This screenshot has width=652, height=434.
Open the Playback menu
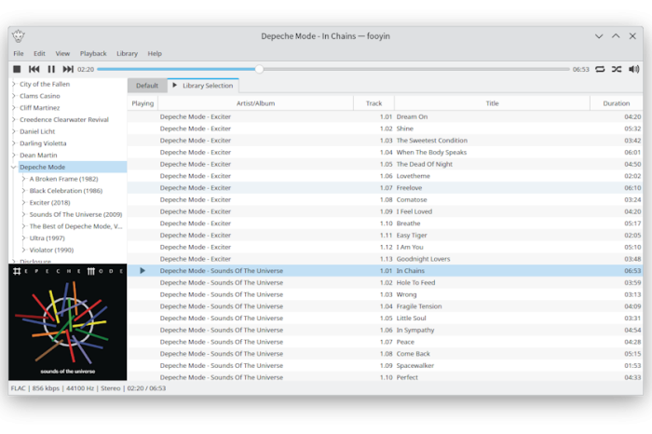click(93, 54)
